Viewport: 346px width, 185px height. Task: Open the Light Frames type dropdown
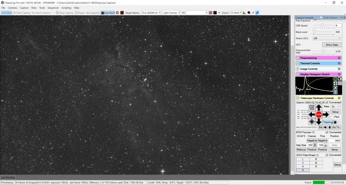(179, 13)
